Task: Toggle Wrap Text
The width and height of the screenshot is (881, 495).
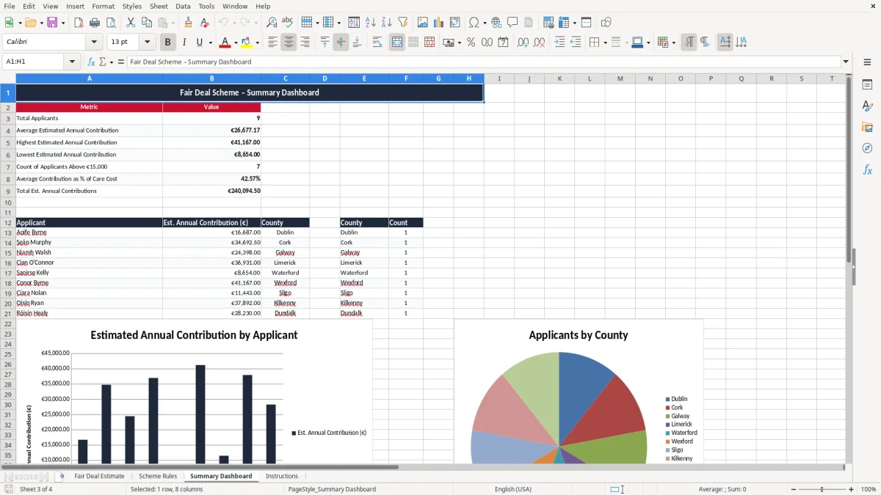Action: coord(377,43)
